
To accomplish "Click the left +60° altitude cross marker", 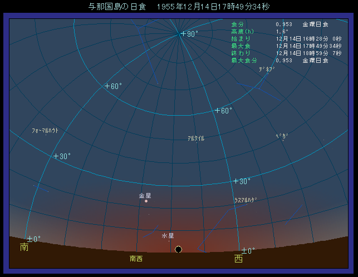I will pyautogui.click(x=106, y=86).
